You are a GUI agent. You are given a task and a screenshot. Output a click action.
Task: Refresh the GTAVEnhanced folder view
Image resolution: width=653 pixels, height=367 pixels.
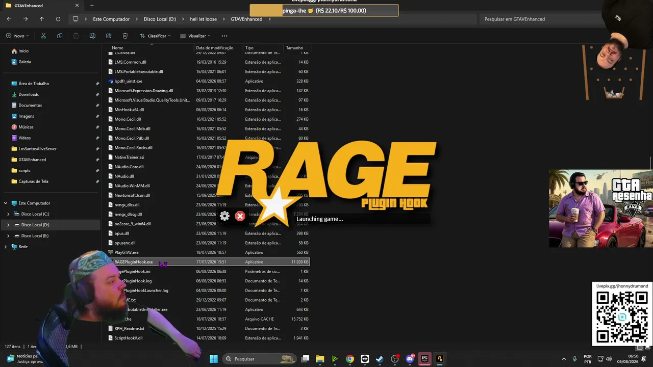click(58, 19)
